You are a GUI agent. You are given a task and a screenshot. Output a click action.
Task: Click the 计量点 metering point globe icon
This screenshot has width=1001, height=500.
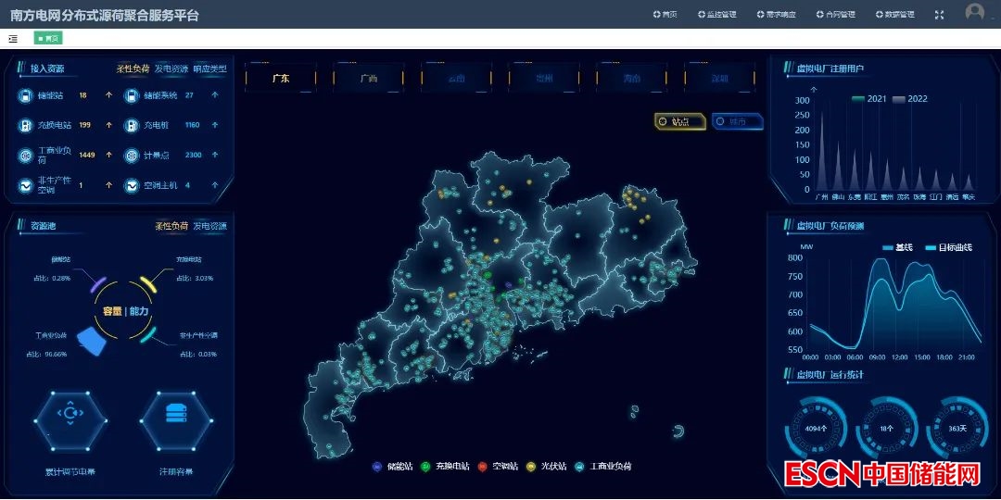point(132,156)
